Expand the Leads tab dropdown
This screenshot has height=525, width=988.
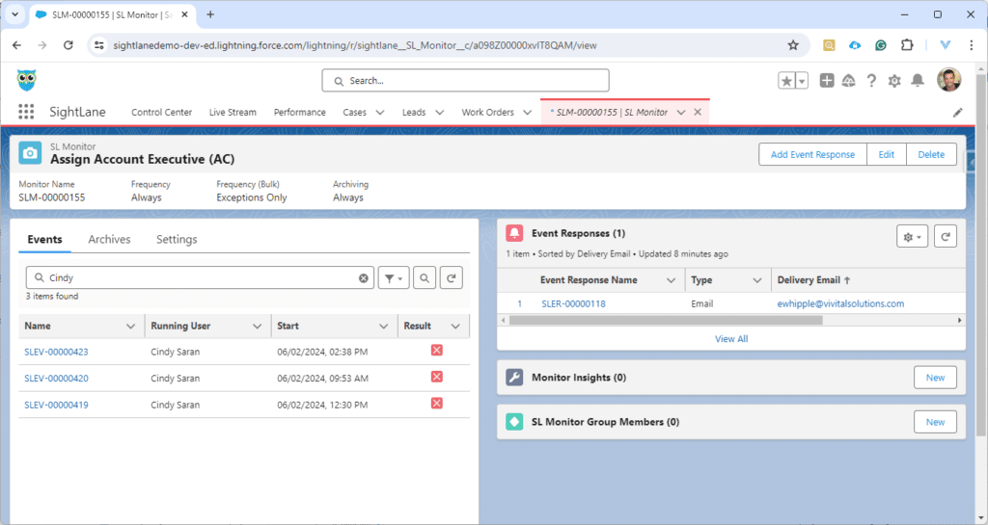pyautogui.click(x=440, y=113)
